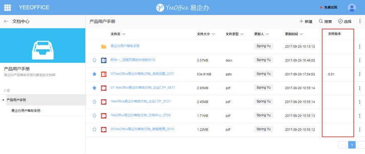This screenshot has height=154, width=365.
Task: Open the row menu for 易企办用户帮助手册 folder
Action: 360,47
